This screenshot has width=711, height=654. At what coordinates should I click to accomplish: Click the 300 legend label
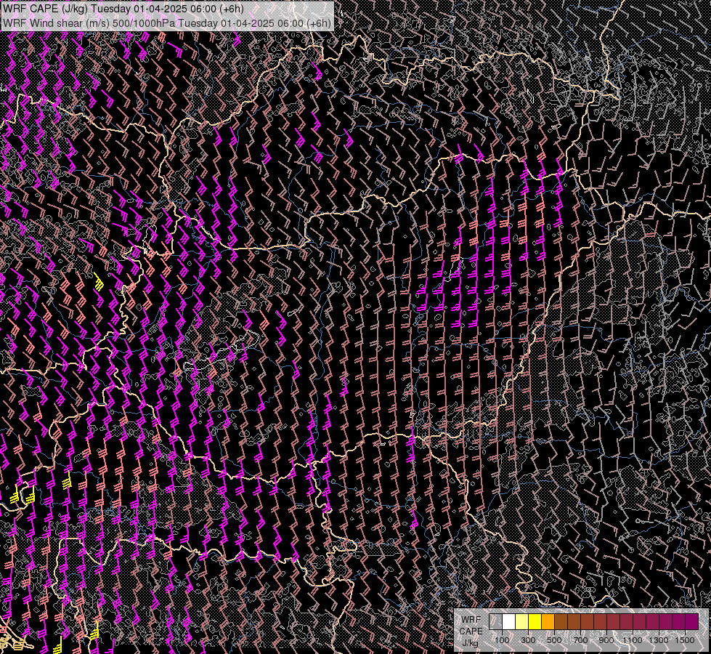pos(528,640)
